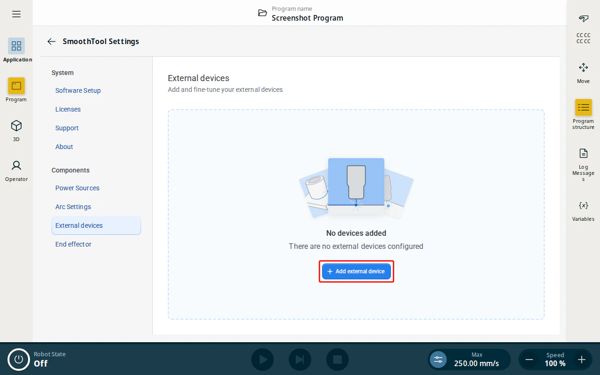Click Add external device button

pyautogui.click(x=356, y=271)
